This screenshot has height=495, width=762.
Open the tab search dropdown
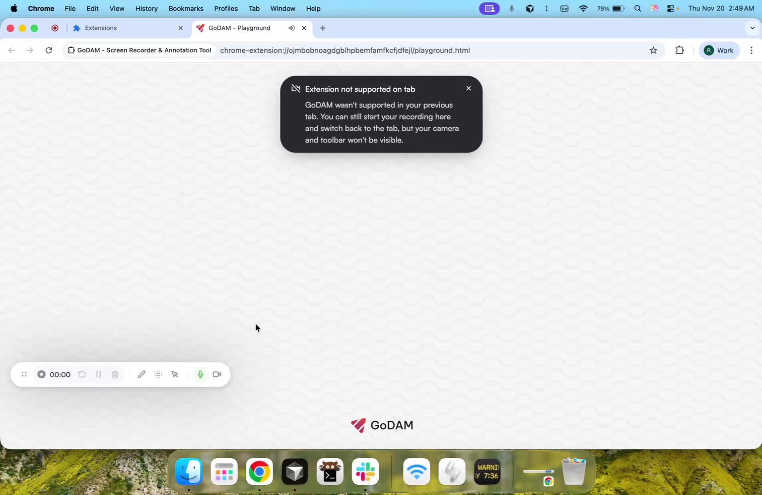pos(752,28)
